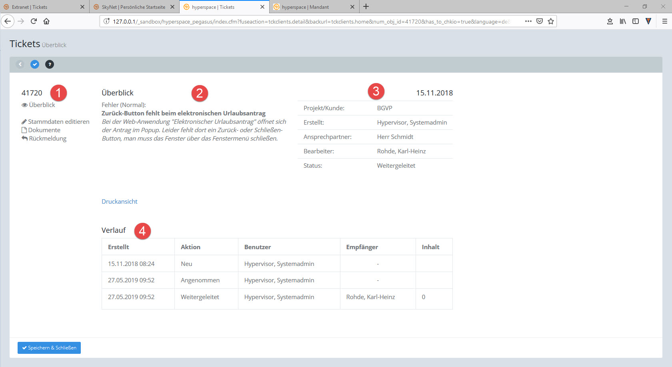Click the address bar URL field
This screenshot has height=367, width=672.
pyautogui.click(x=312, y=21)
